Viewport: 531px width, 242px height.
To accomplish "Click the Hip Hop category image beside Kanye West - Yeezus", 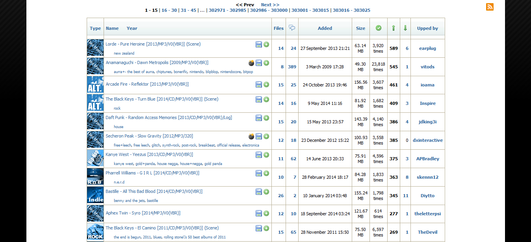I will click(x=95, y=159).
